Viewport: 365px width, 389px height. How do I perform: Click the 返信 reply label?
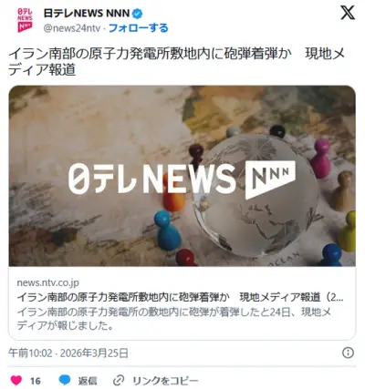click(88, 381)
